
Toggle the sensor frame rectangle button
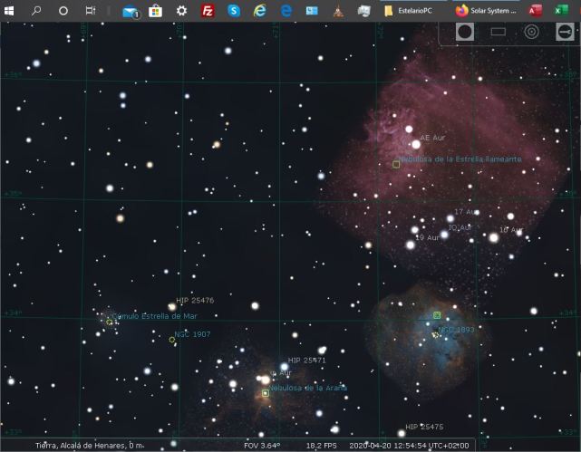(498, 32)
